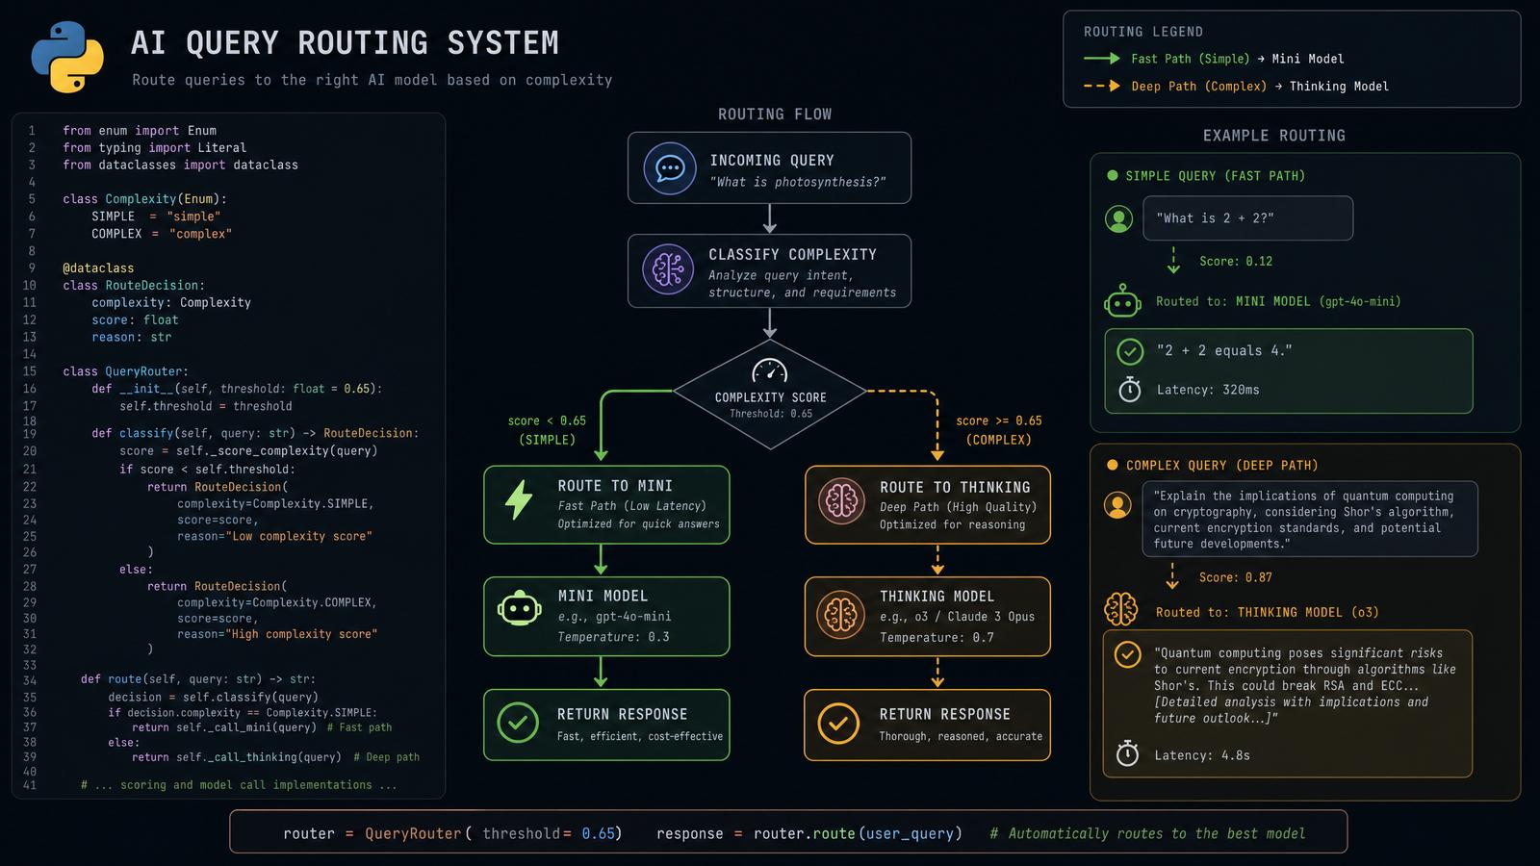This screenshot has height=866, width=1540.
Task: Click the "class QueryRouter:" code line
Action: (x=125, y=371)
